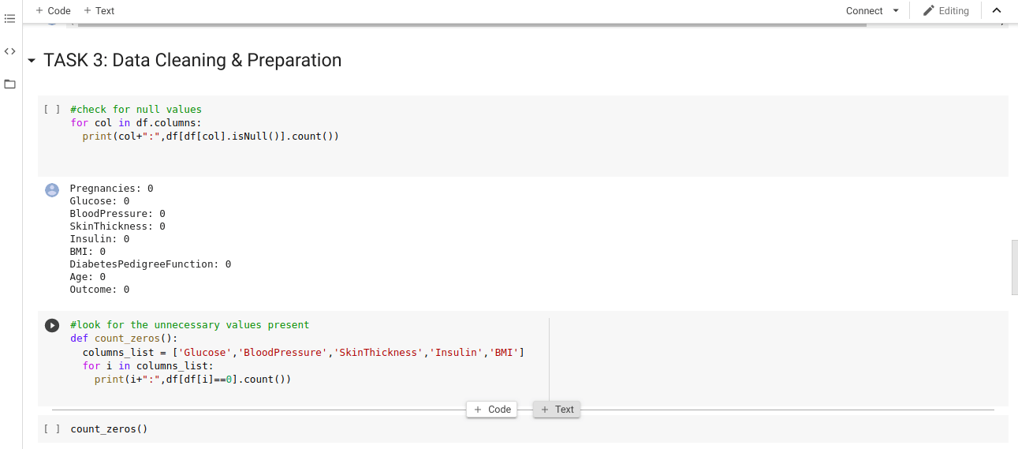The width and height of the screenshot is (1018, 449).
Task: Add a code cell from top toolbar
Action: (53, 11)
